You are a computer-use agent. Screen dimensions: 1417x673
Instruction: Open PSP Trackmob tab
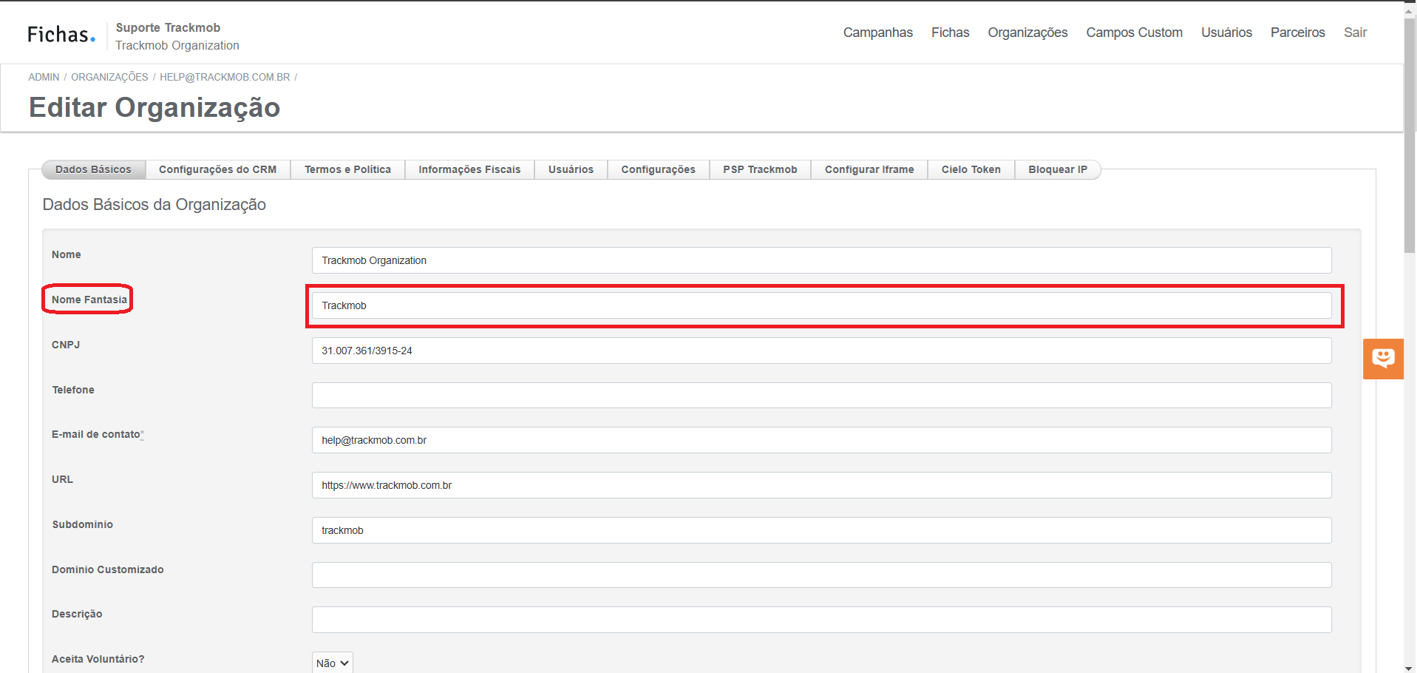coord(760,169)
